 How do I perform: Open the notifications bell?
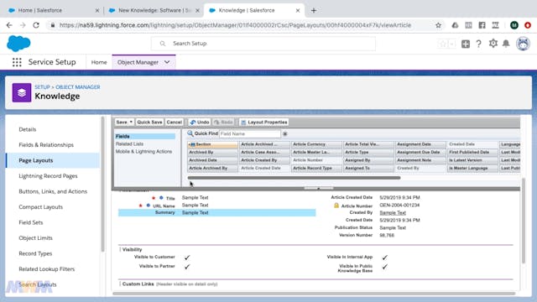506,44
